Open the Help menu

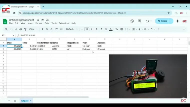click(x=74, y=23)
